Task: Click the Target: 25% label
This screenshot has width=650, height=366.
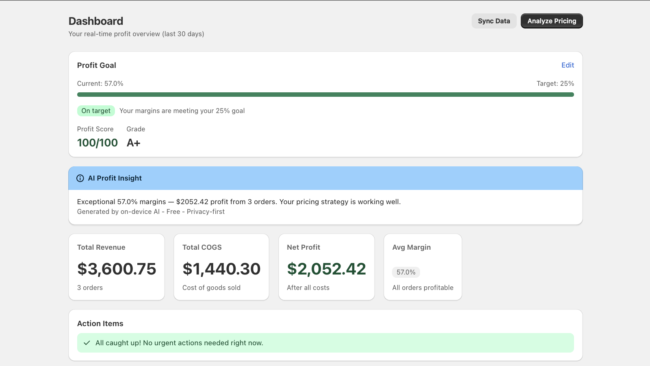Action: pos(555,83)
